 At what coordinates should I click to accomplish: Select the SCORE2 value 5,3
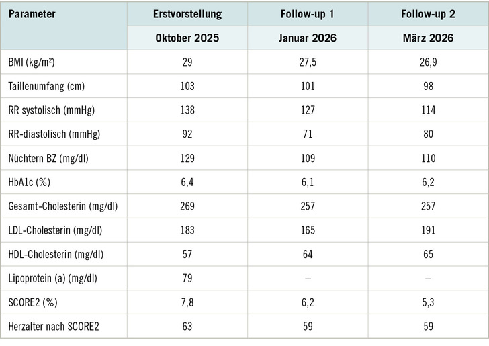point(429,302)
